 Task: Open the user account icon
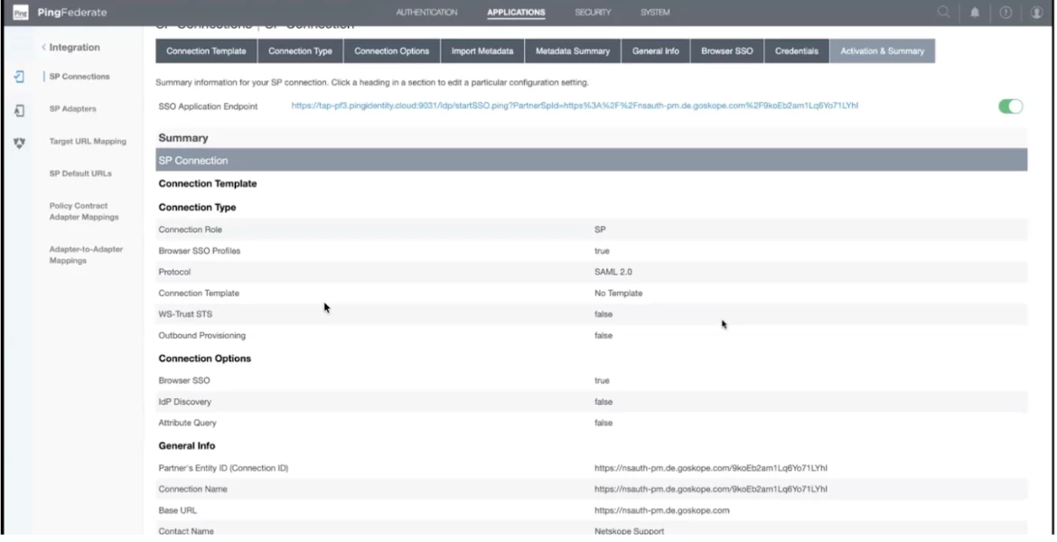click(1037, 12)
